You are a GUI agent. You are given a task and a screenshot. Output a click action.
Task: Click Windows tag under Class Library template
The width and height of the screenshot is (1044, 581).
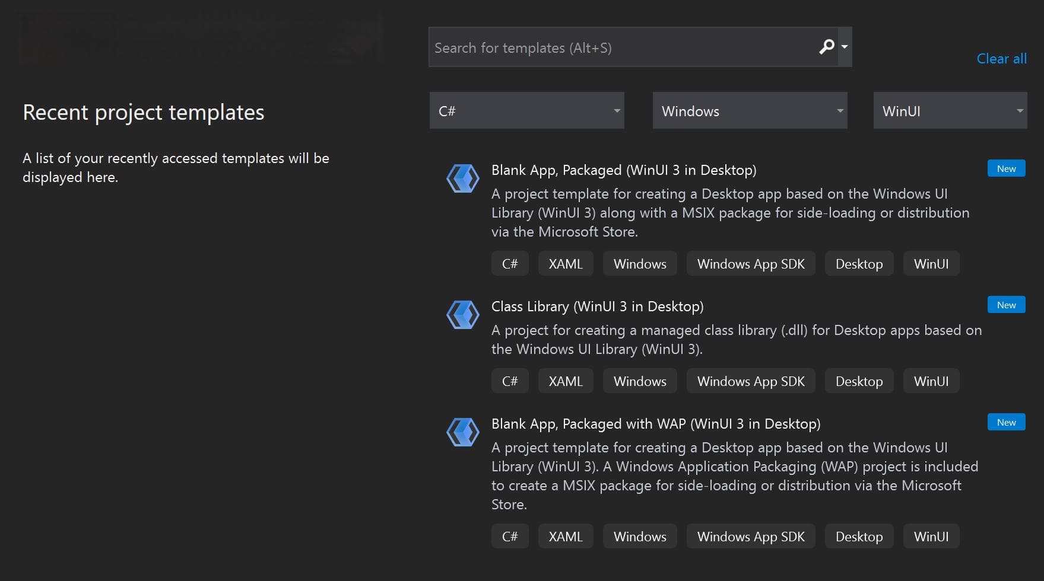(640, 381)
